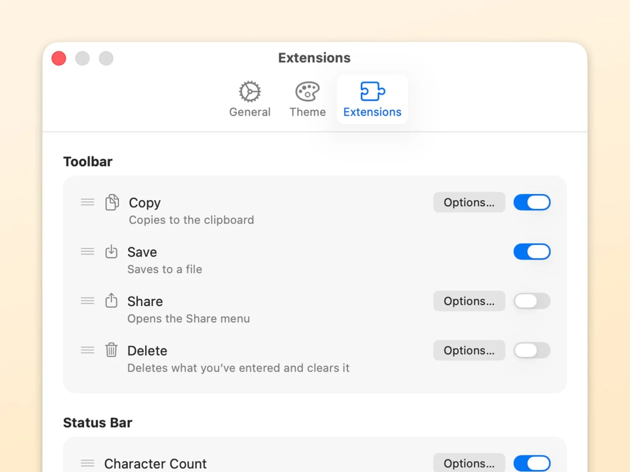The image size is (630, 472).
Task: Click the Status Bar section heading
Action: [98, 423]
